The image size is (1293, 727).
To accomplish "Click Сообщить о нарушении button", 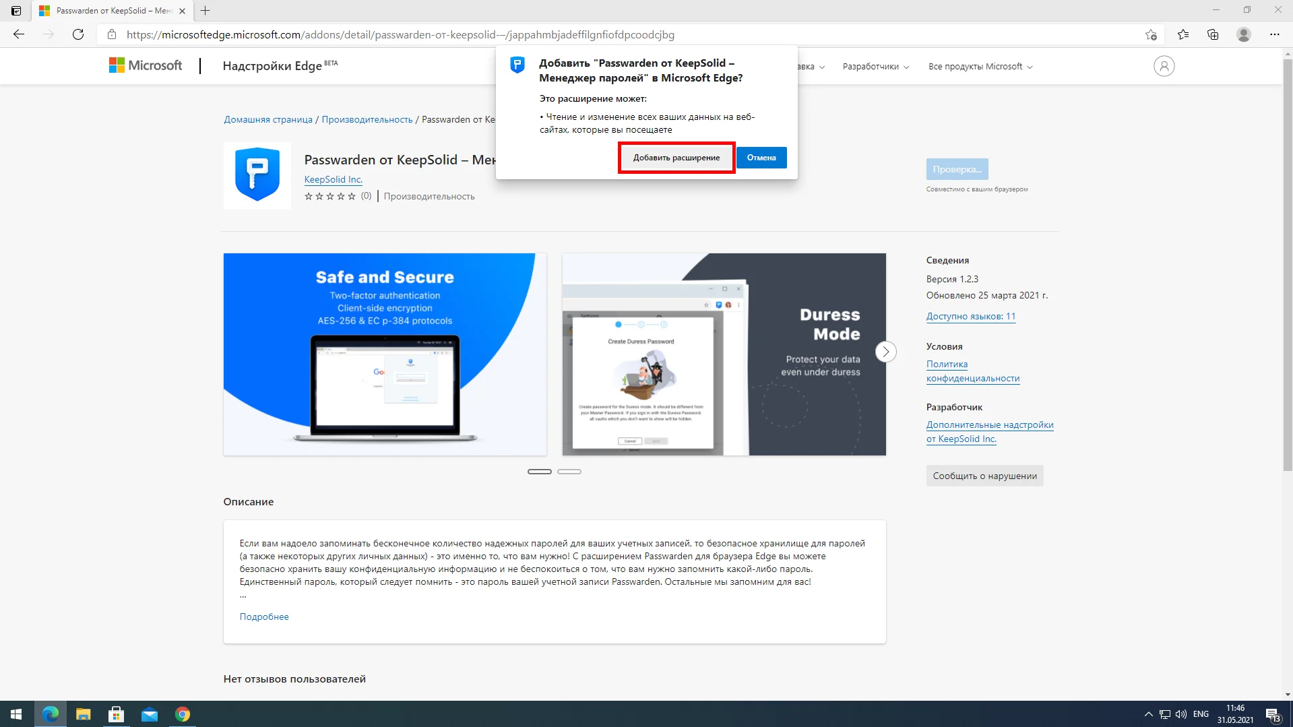I will [984, 476].
